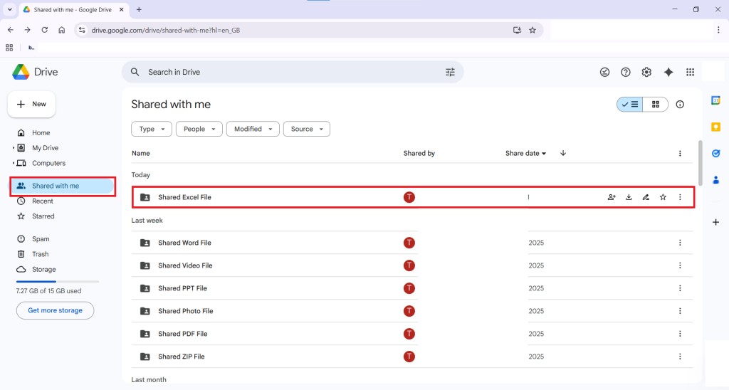
Task: Open the Help question mark icon
Action: coord(626,72)
